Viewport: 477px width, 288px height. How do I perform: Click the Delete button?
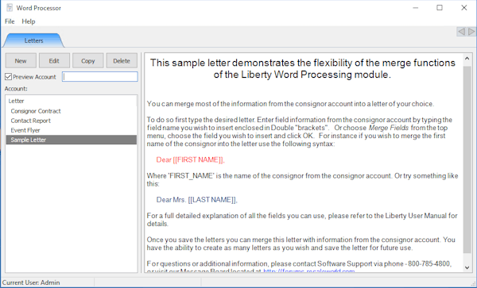(122, 61)
